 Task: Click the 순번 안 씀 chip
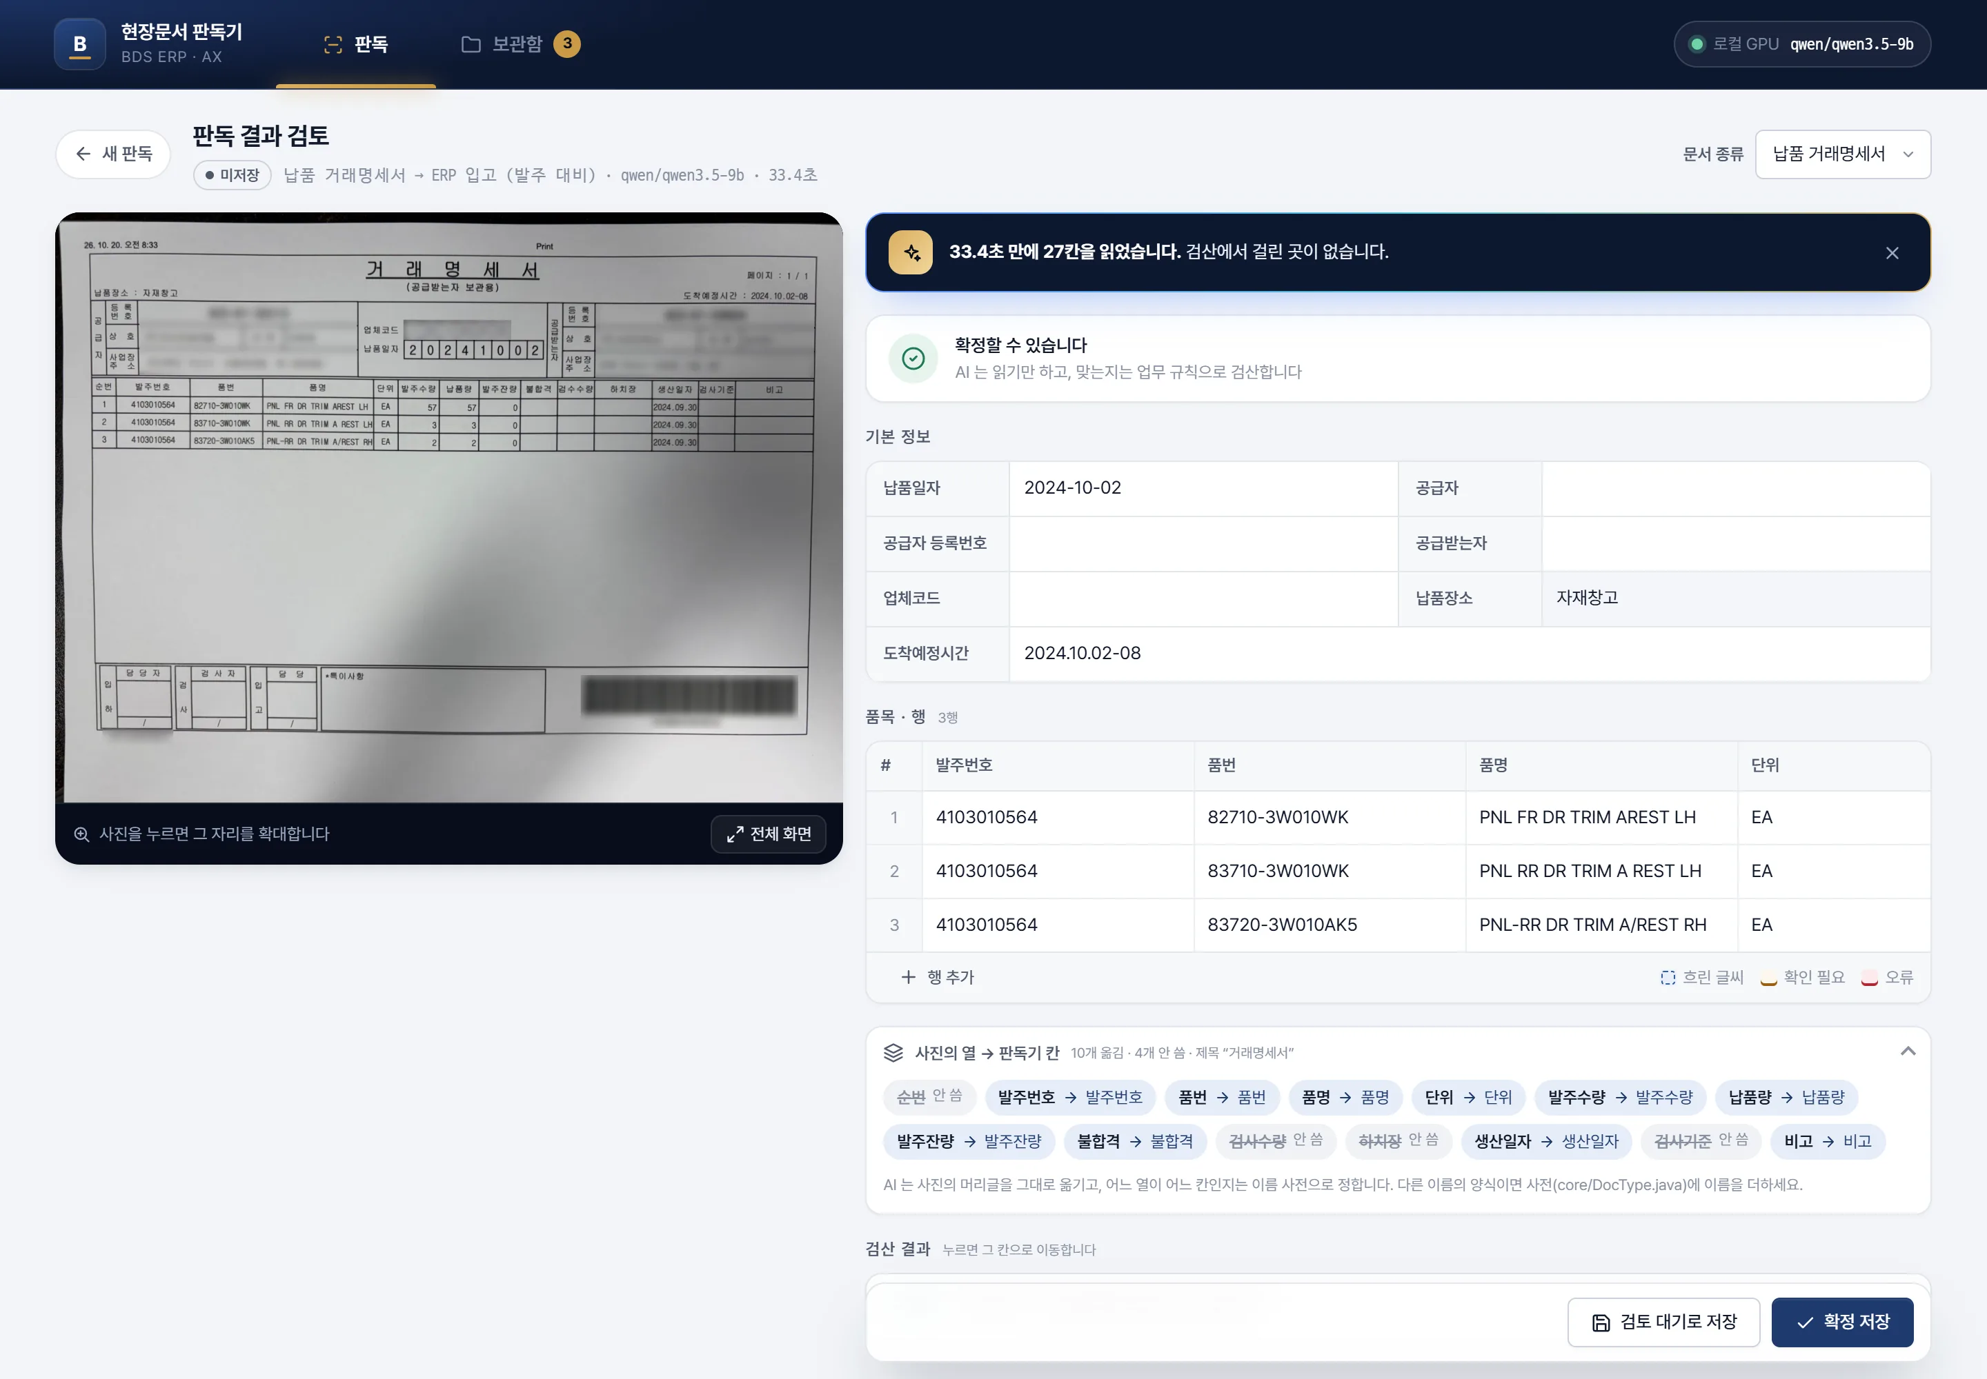click(x=929, y=1097)
